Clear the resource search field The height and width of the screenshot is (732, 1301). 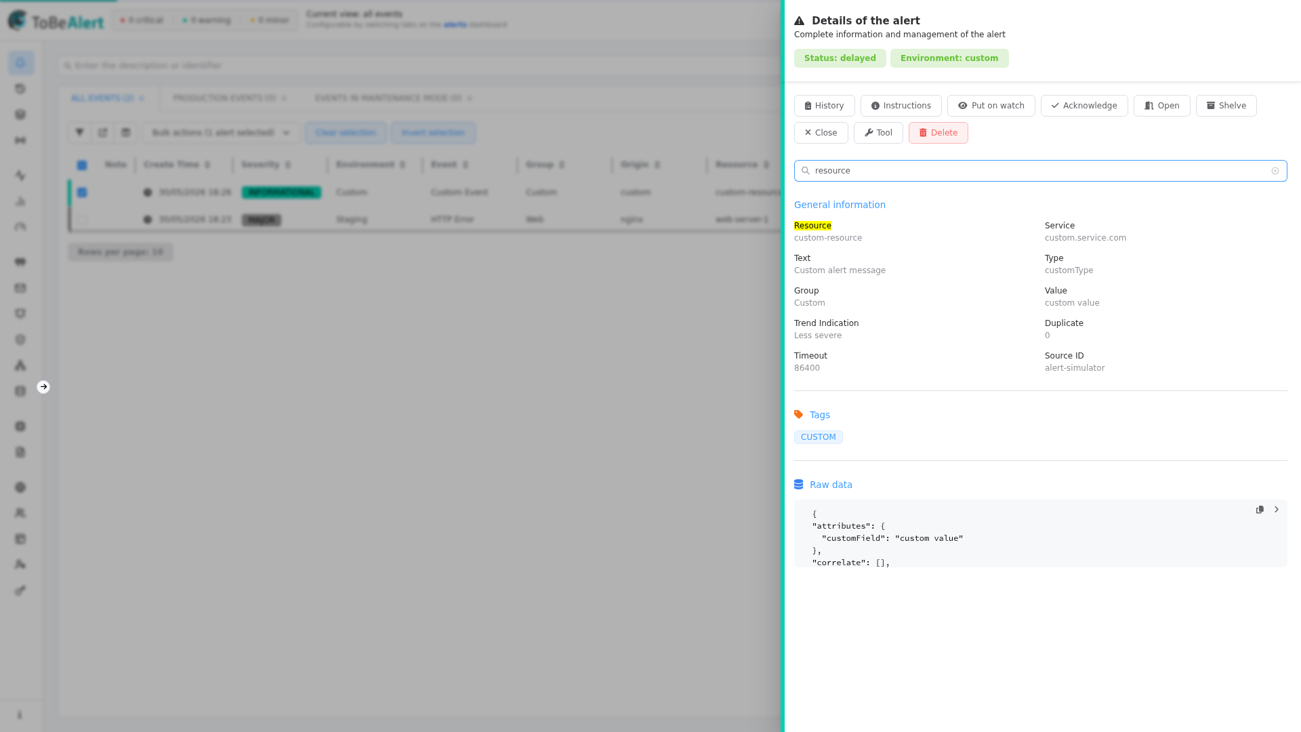(1275, 171)
